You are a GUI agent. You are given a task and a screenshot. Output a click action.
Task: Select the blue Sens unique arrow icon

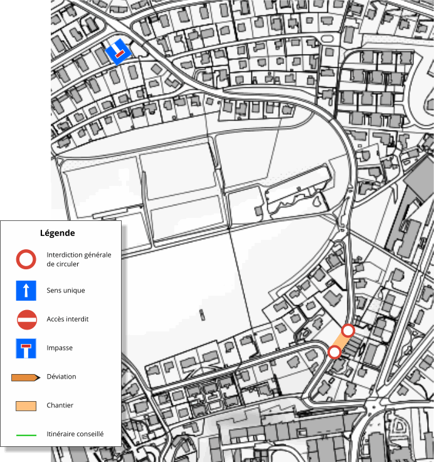(x=26, y=291)
